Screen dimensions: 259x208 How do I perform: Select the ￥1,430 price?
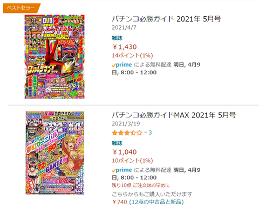(x=124, y=47)
